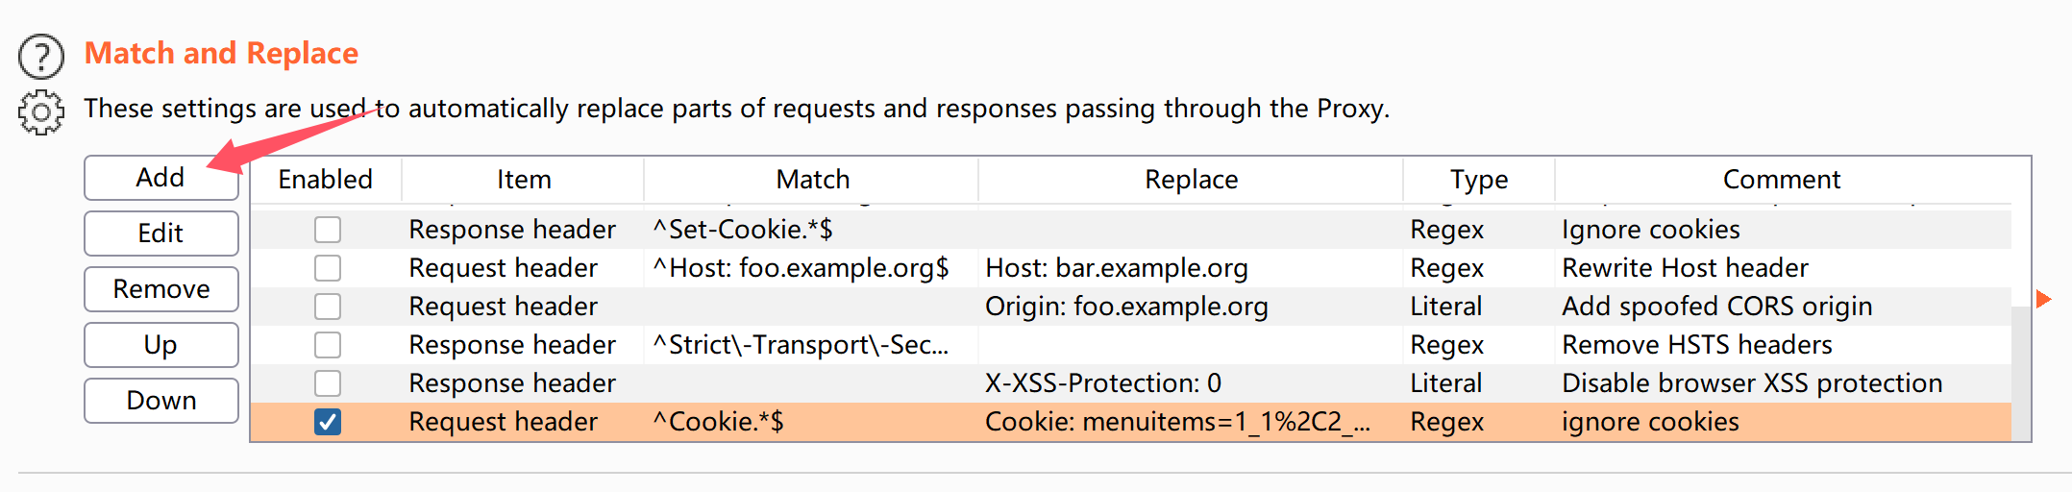The image size is (2072, 492).
Task: Enable the Set-Cookie response header rule
Action: click(x=328, y=230)
